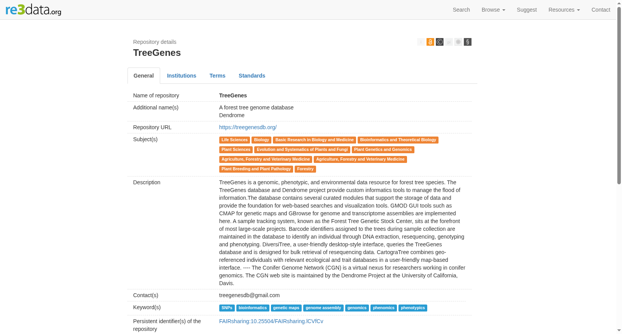Image resolution: width=622 pixels, height=334 pixels.
Task: Select the Terms tab
Action: pyautogui.click(x=217, y=76)
